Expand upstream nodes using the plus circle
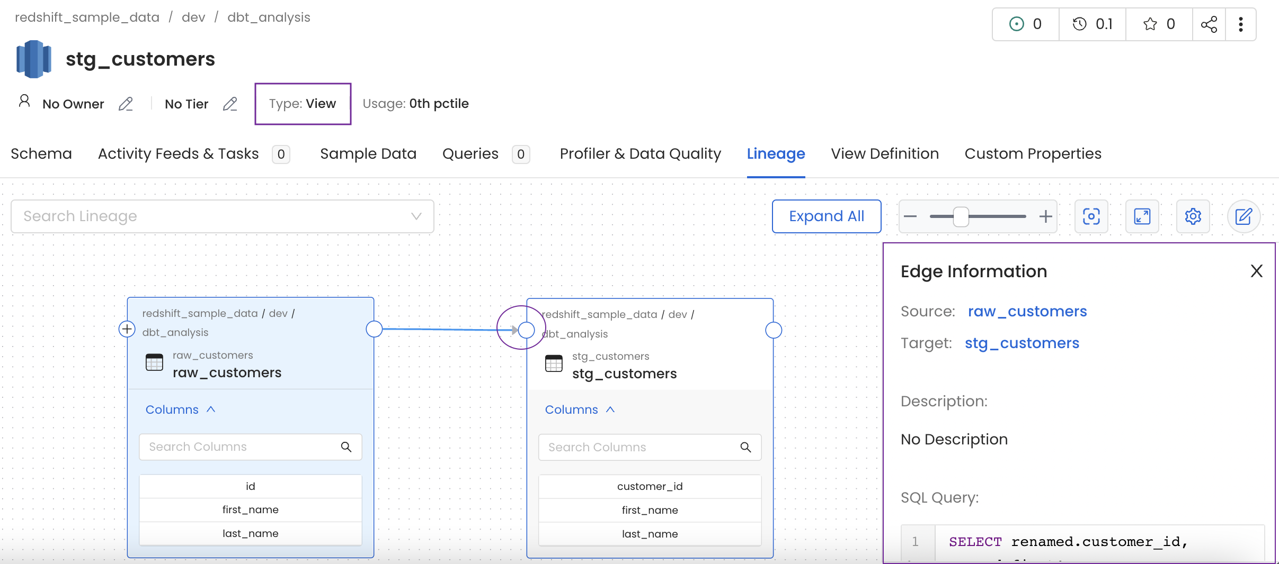 (x=127, y=329)
